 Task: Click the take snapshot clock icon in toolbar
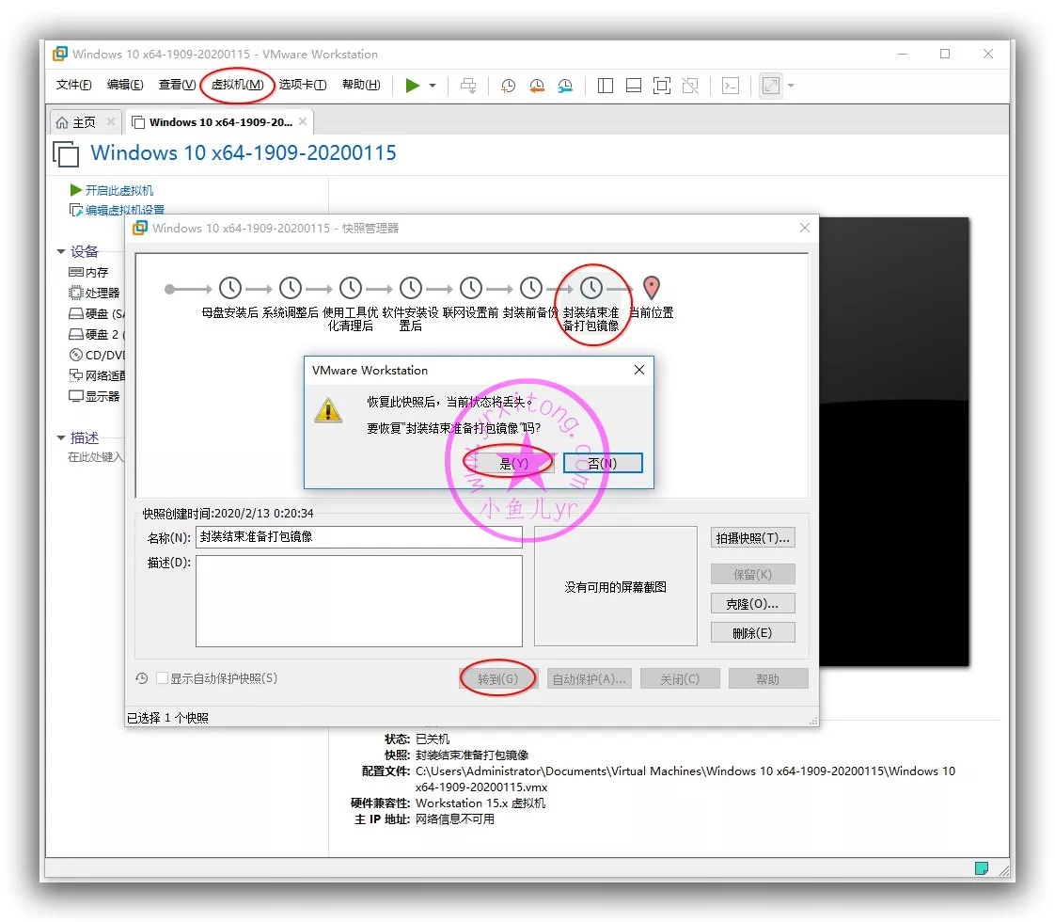pos(508,86)
